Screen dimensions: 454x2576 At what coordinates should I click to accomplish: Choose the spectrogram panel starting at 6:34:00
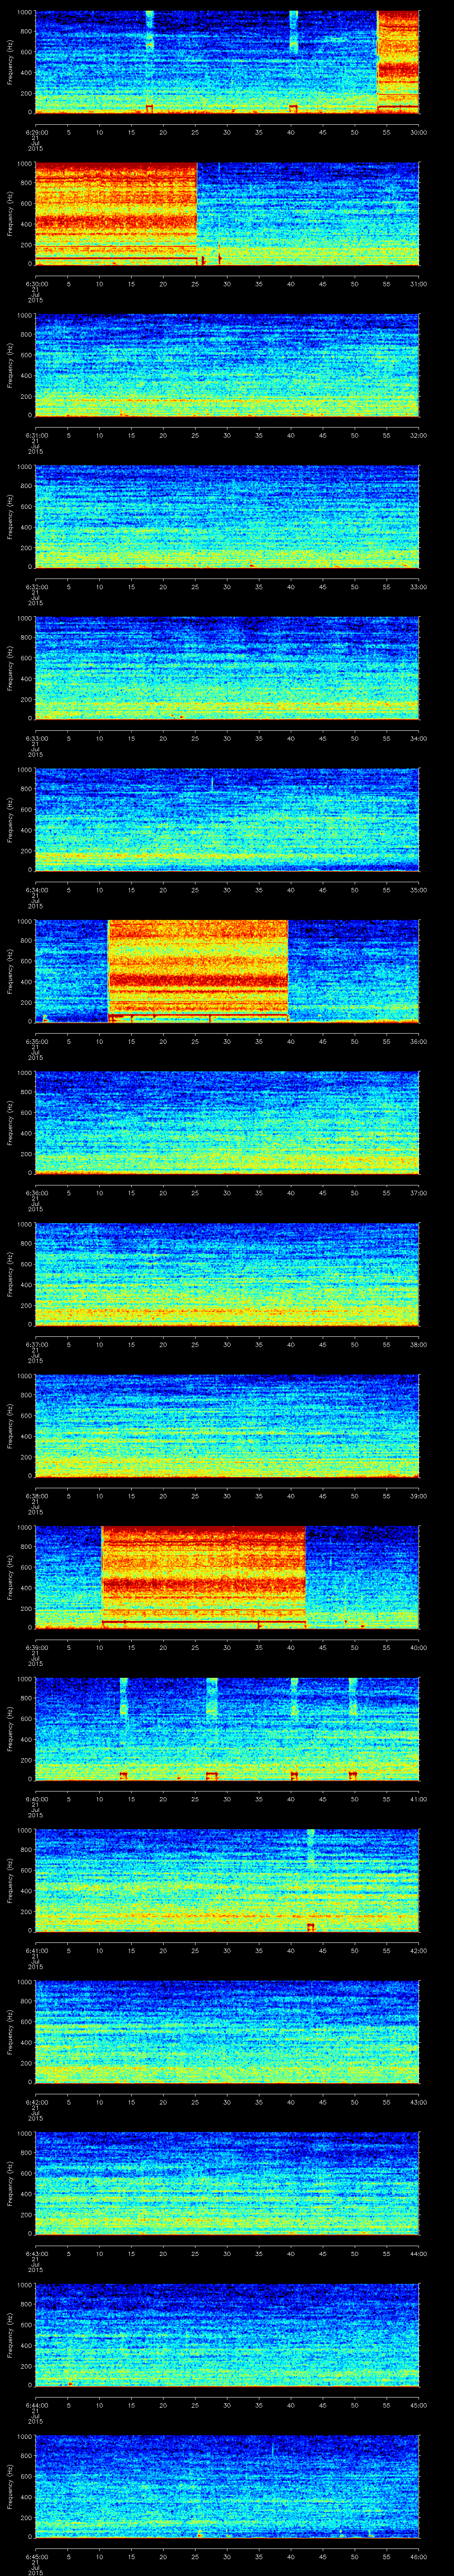point(227,819)
